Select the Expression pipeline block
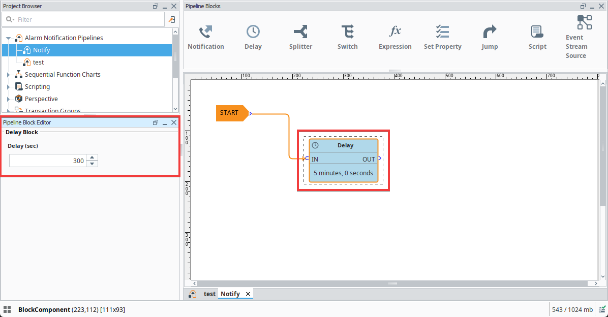 coord(395,38)
